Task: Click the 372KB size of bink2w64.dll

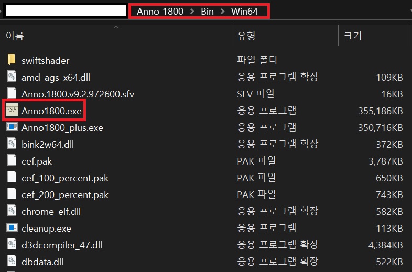Action: pos(389,145)
